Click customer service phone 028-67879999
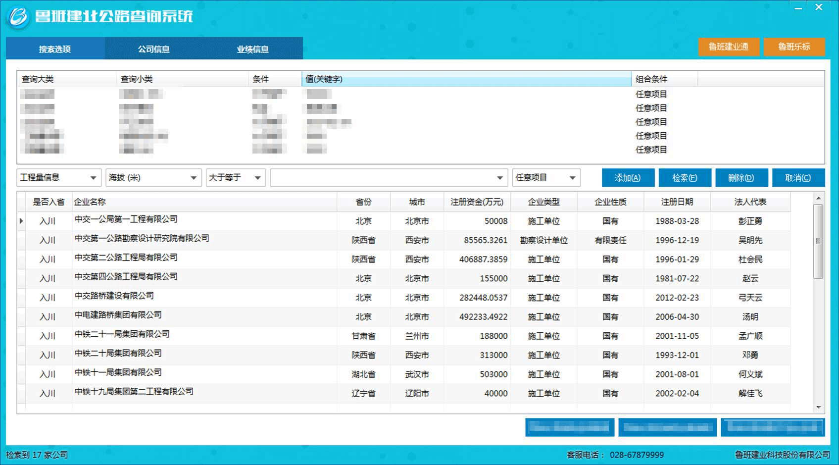Viewport: 839px width, 465px height. pyautogui.click(x=637, y=455)
